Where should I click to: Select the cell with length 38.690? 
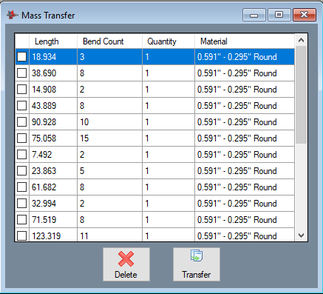pyautogui.click(x=53, y=73)
